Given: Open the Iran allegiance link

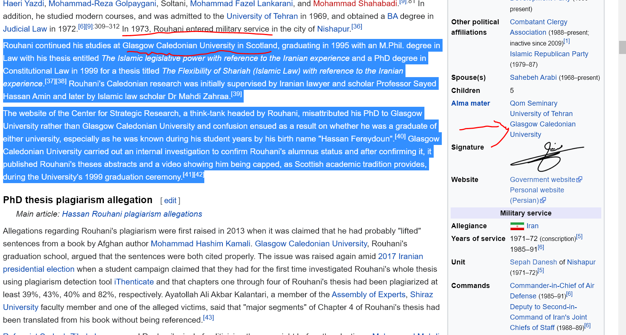Looking at the screenshot, I should coord(532,226).
